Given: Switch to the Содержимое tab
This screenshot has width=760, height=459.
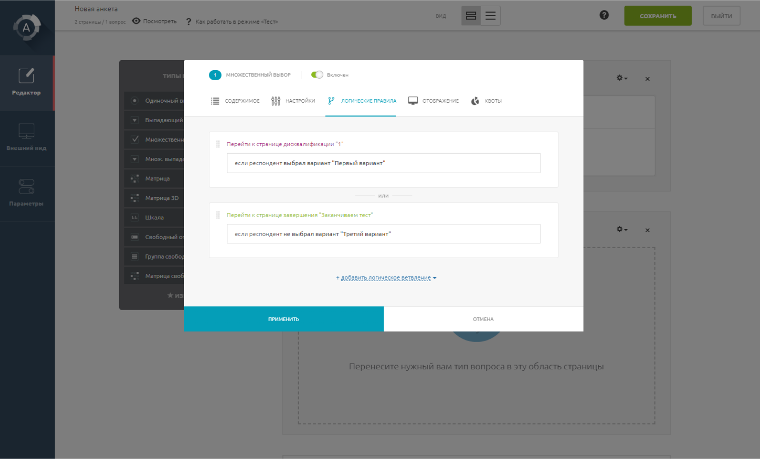Looking at the screenshot, I should pos(236,101).
